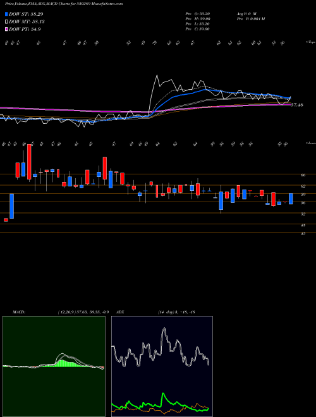Click the 52 price axis label
The height and width of the screenshot is (417, 316).
(x=303, y=214)
